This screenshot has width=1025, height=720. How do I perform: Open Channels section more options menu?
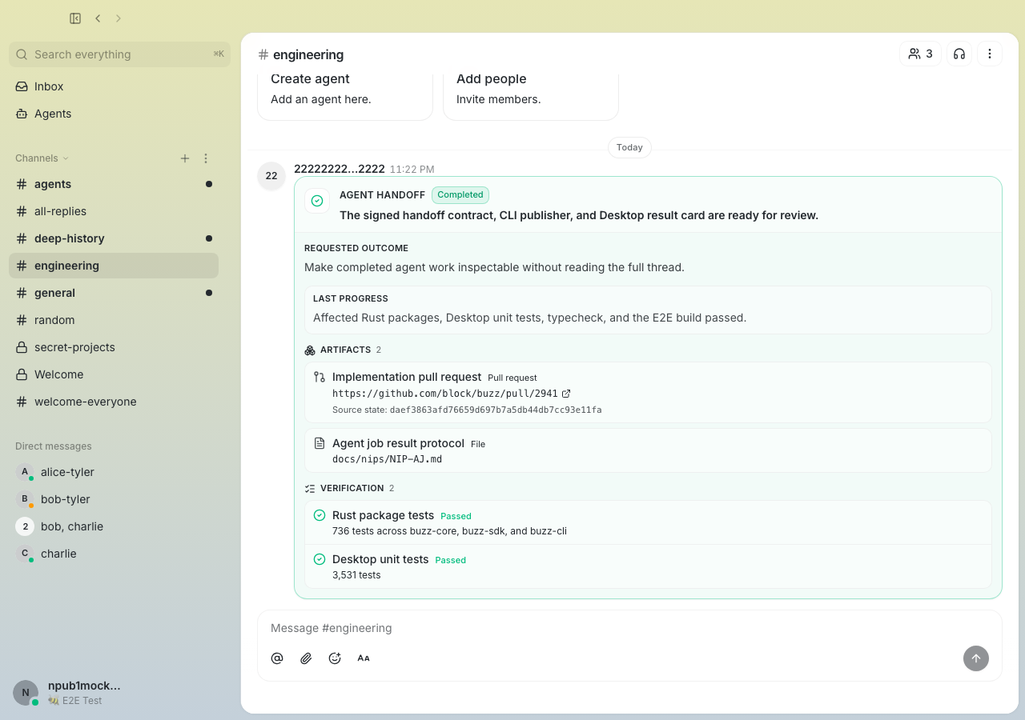[206, 158]
